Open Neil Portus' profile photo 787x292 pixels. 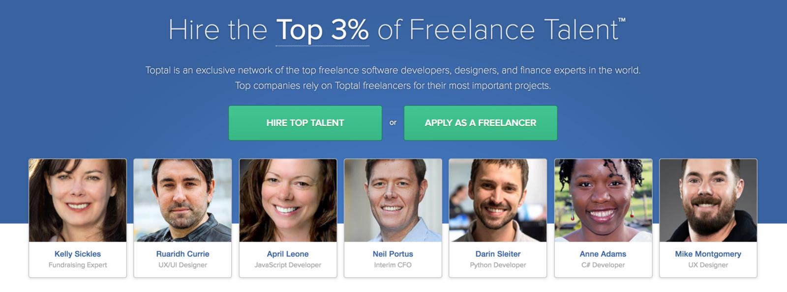[393, 200]
